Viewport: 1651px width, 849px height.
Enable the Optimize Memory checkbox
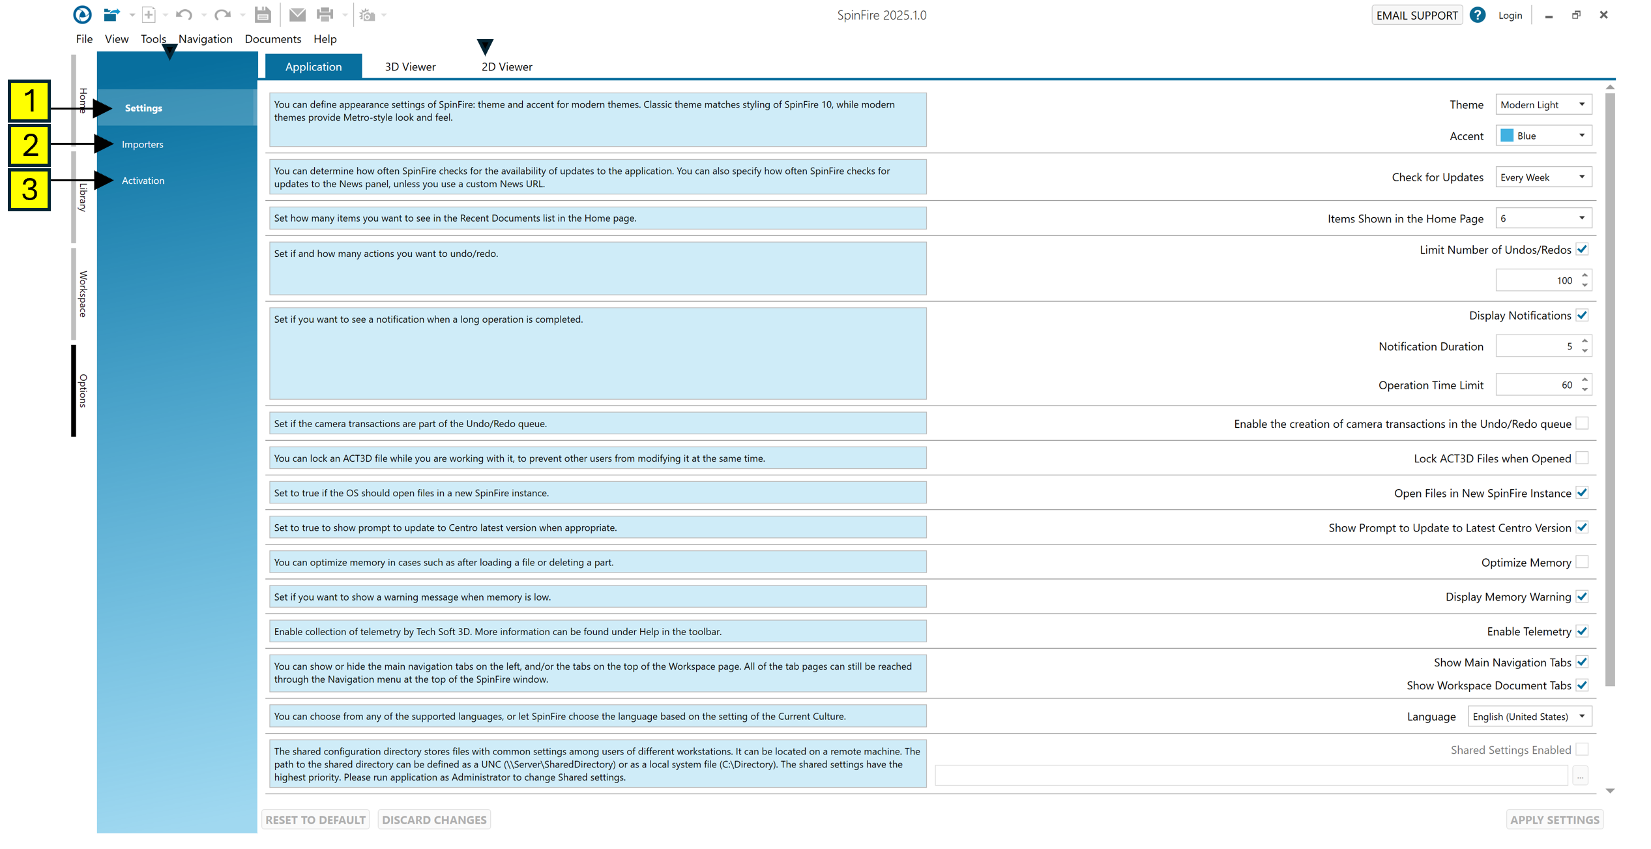click(1582, 562)
